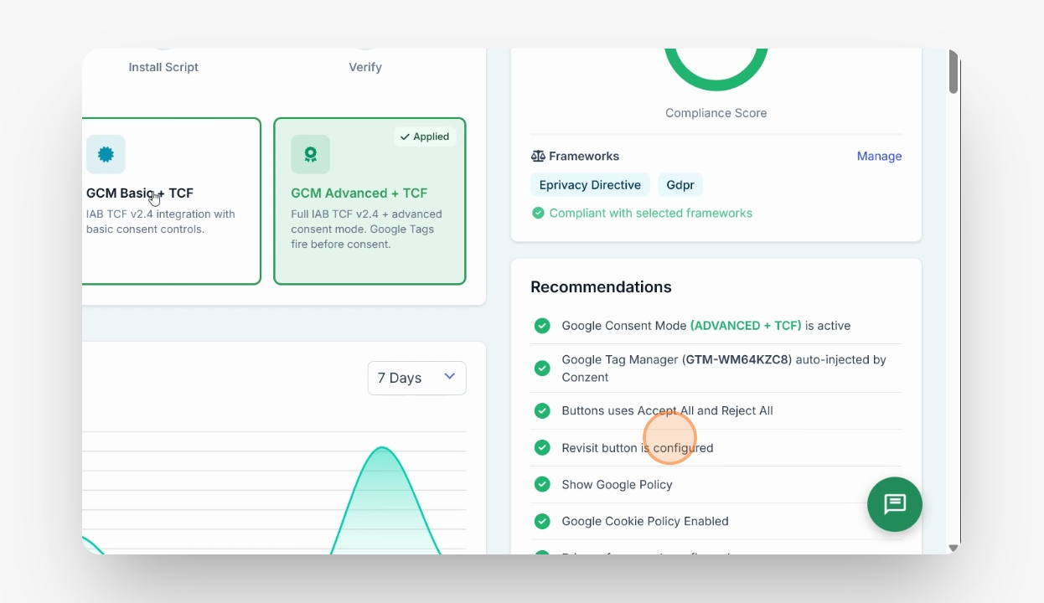The image size is (1044, 603).
Task: Click the Revisit button is configured text
Action: pos(638,447)
